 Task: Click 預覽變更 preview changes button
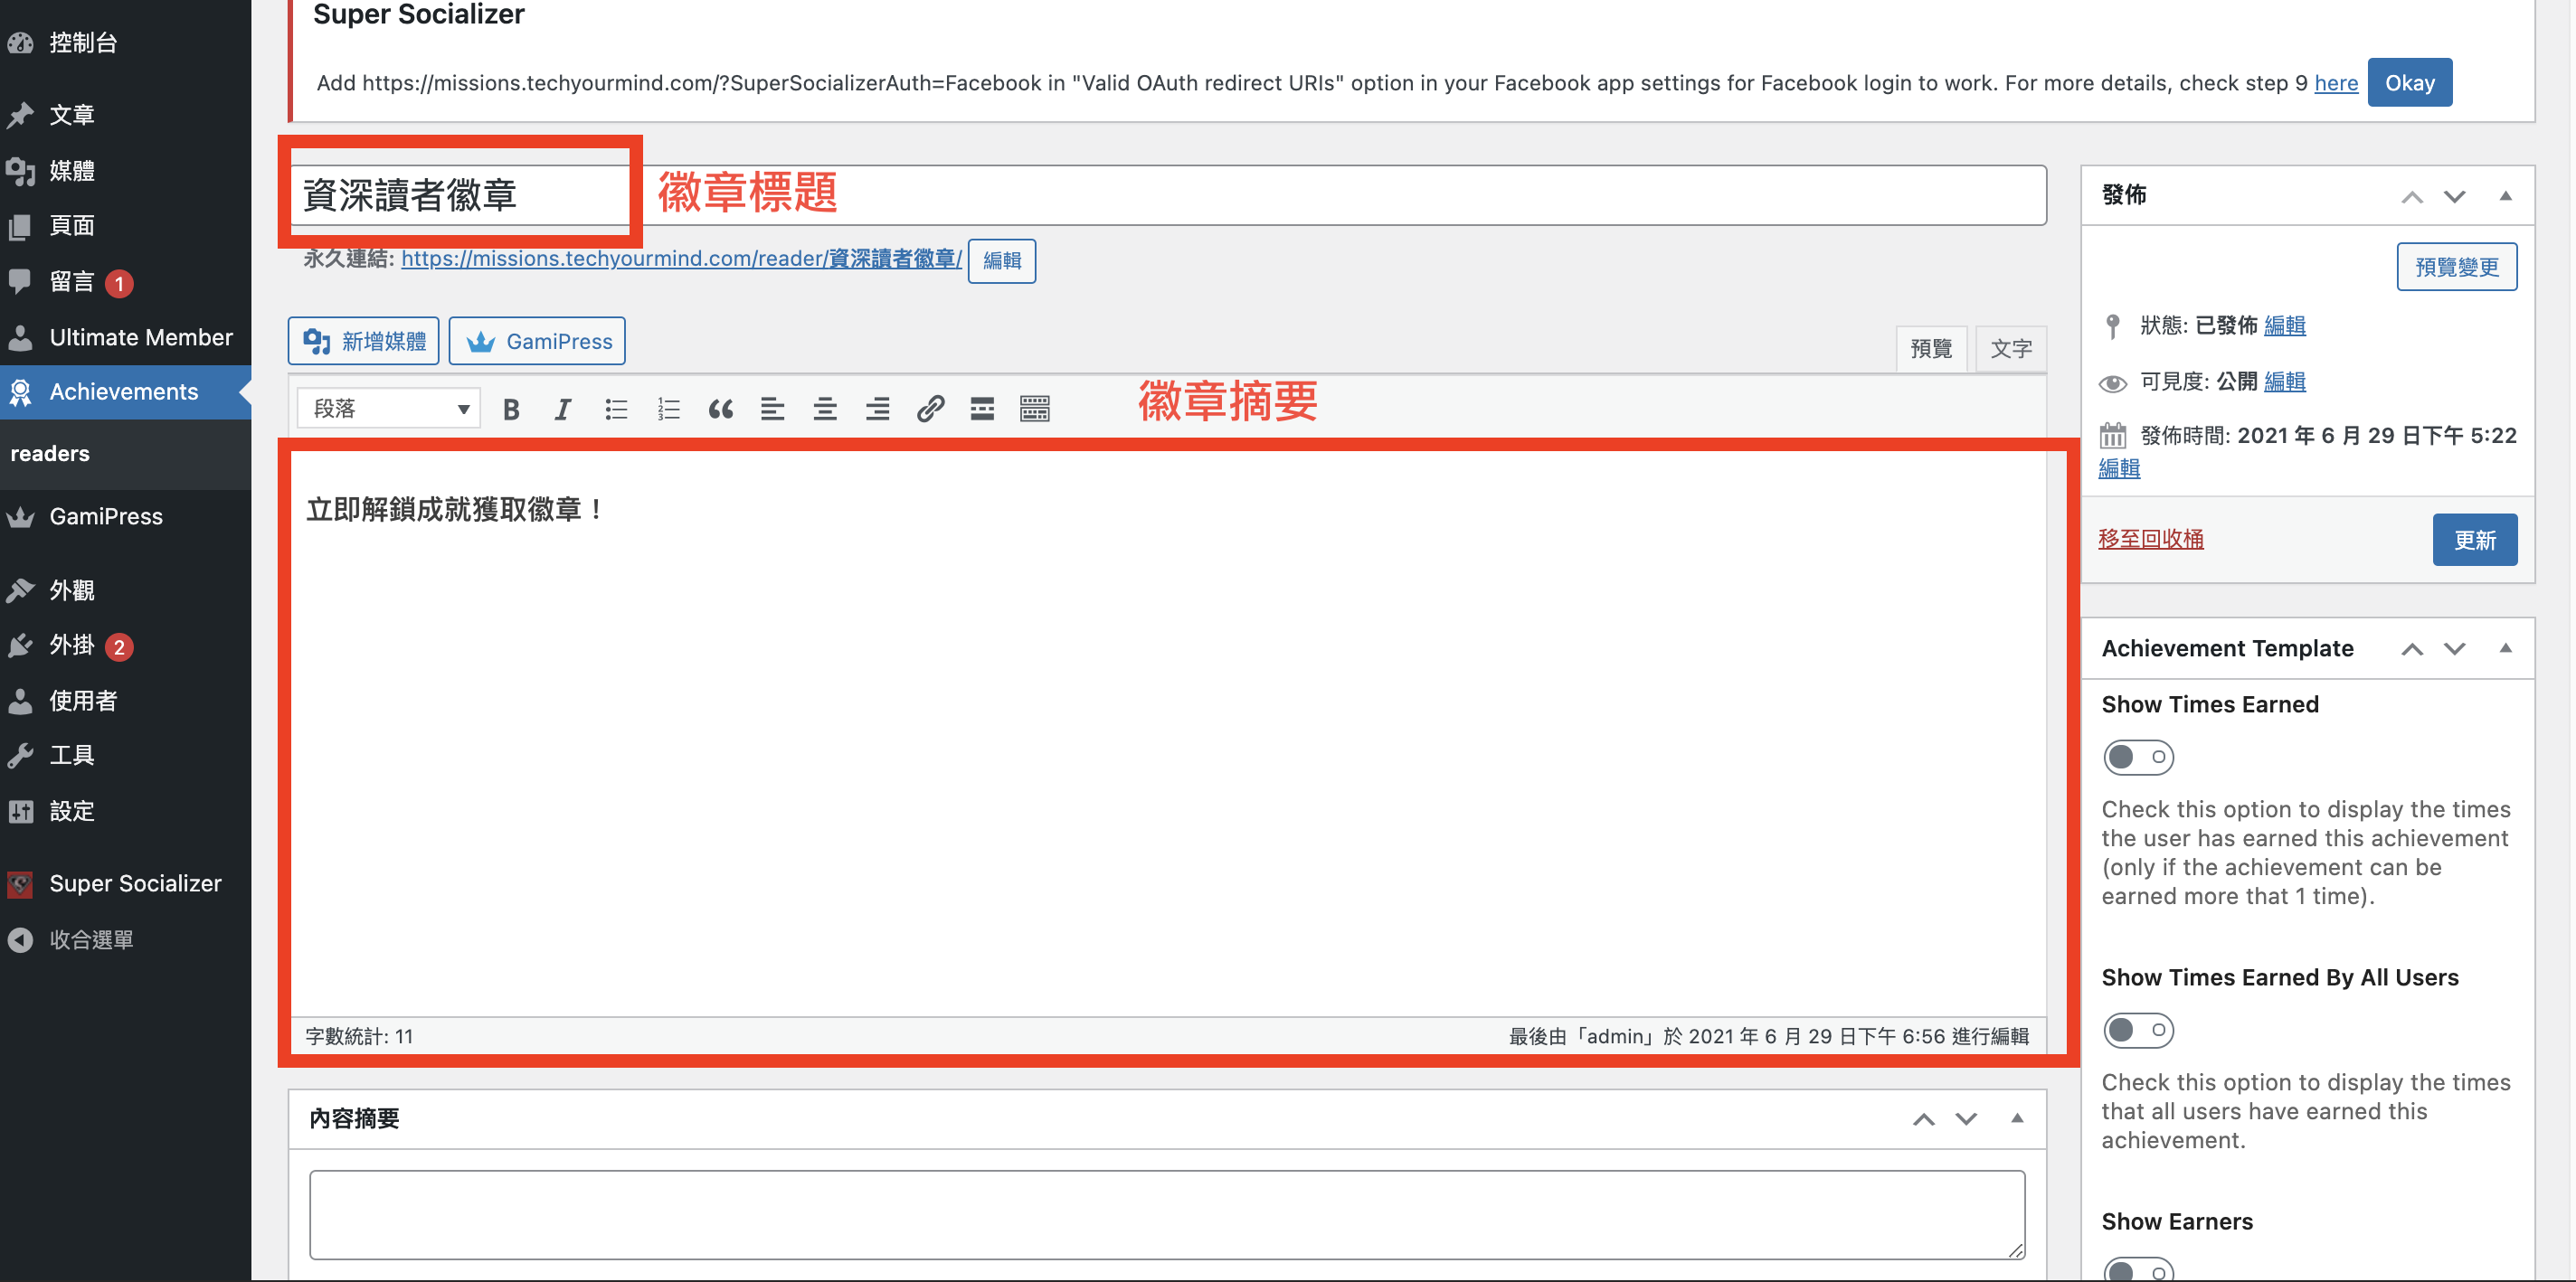pyautogui.click(x=2457, y=267)
